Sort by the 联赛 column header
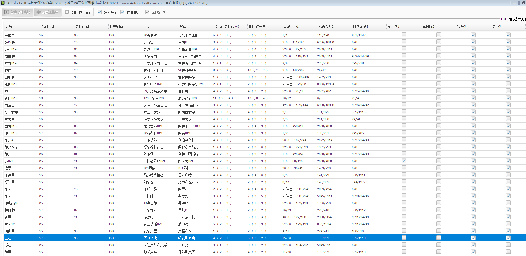 point(9,27)
